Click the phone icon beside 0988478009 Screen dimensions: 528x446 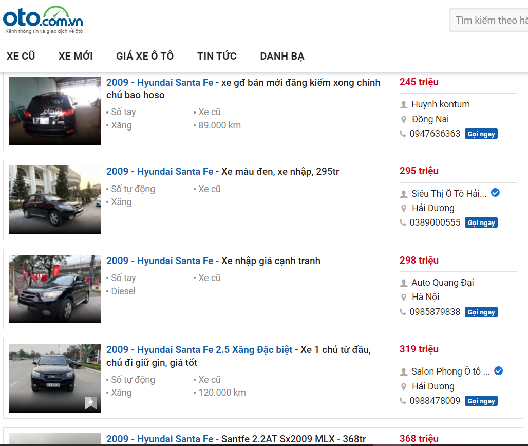click(403, 401)
